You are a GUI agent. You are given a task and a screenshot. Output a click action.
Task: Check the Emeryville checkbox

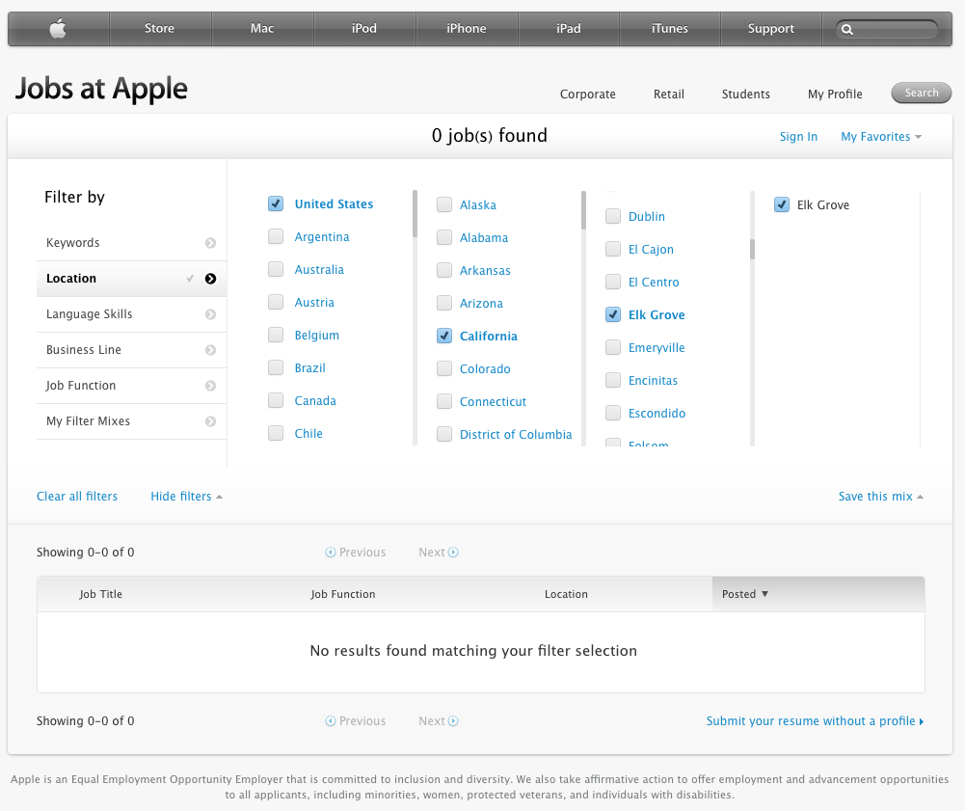[613, 347]
